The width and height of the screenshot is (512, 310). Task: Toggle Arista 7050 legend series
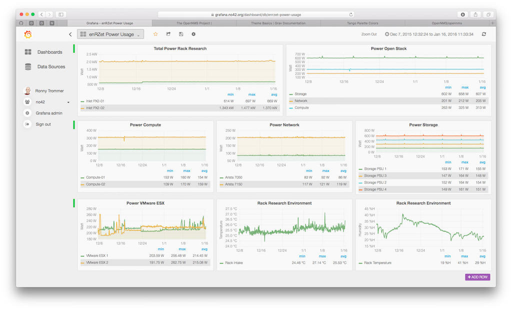(x=233, y=177)
